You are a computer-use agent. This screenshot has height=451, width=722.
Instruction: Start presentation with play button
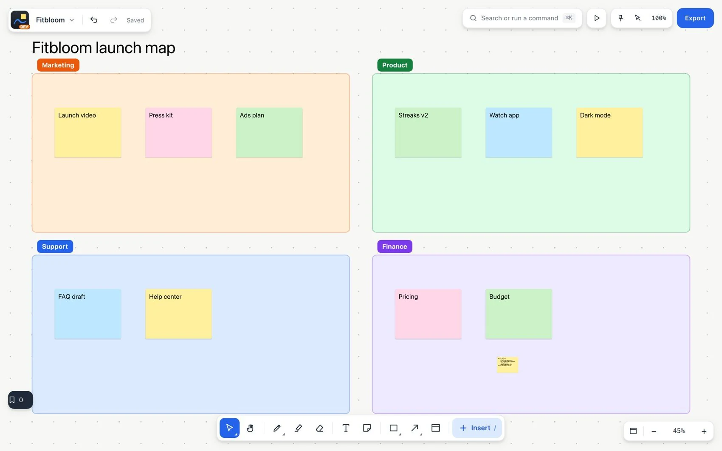(x=597, y=18)
